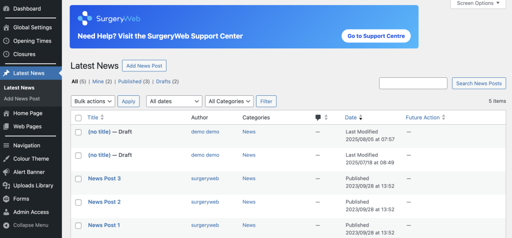Click the Latest News pin icon
Screen dimensions: 512x238
tap(6, 73)
